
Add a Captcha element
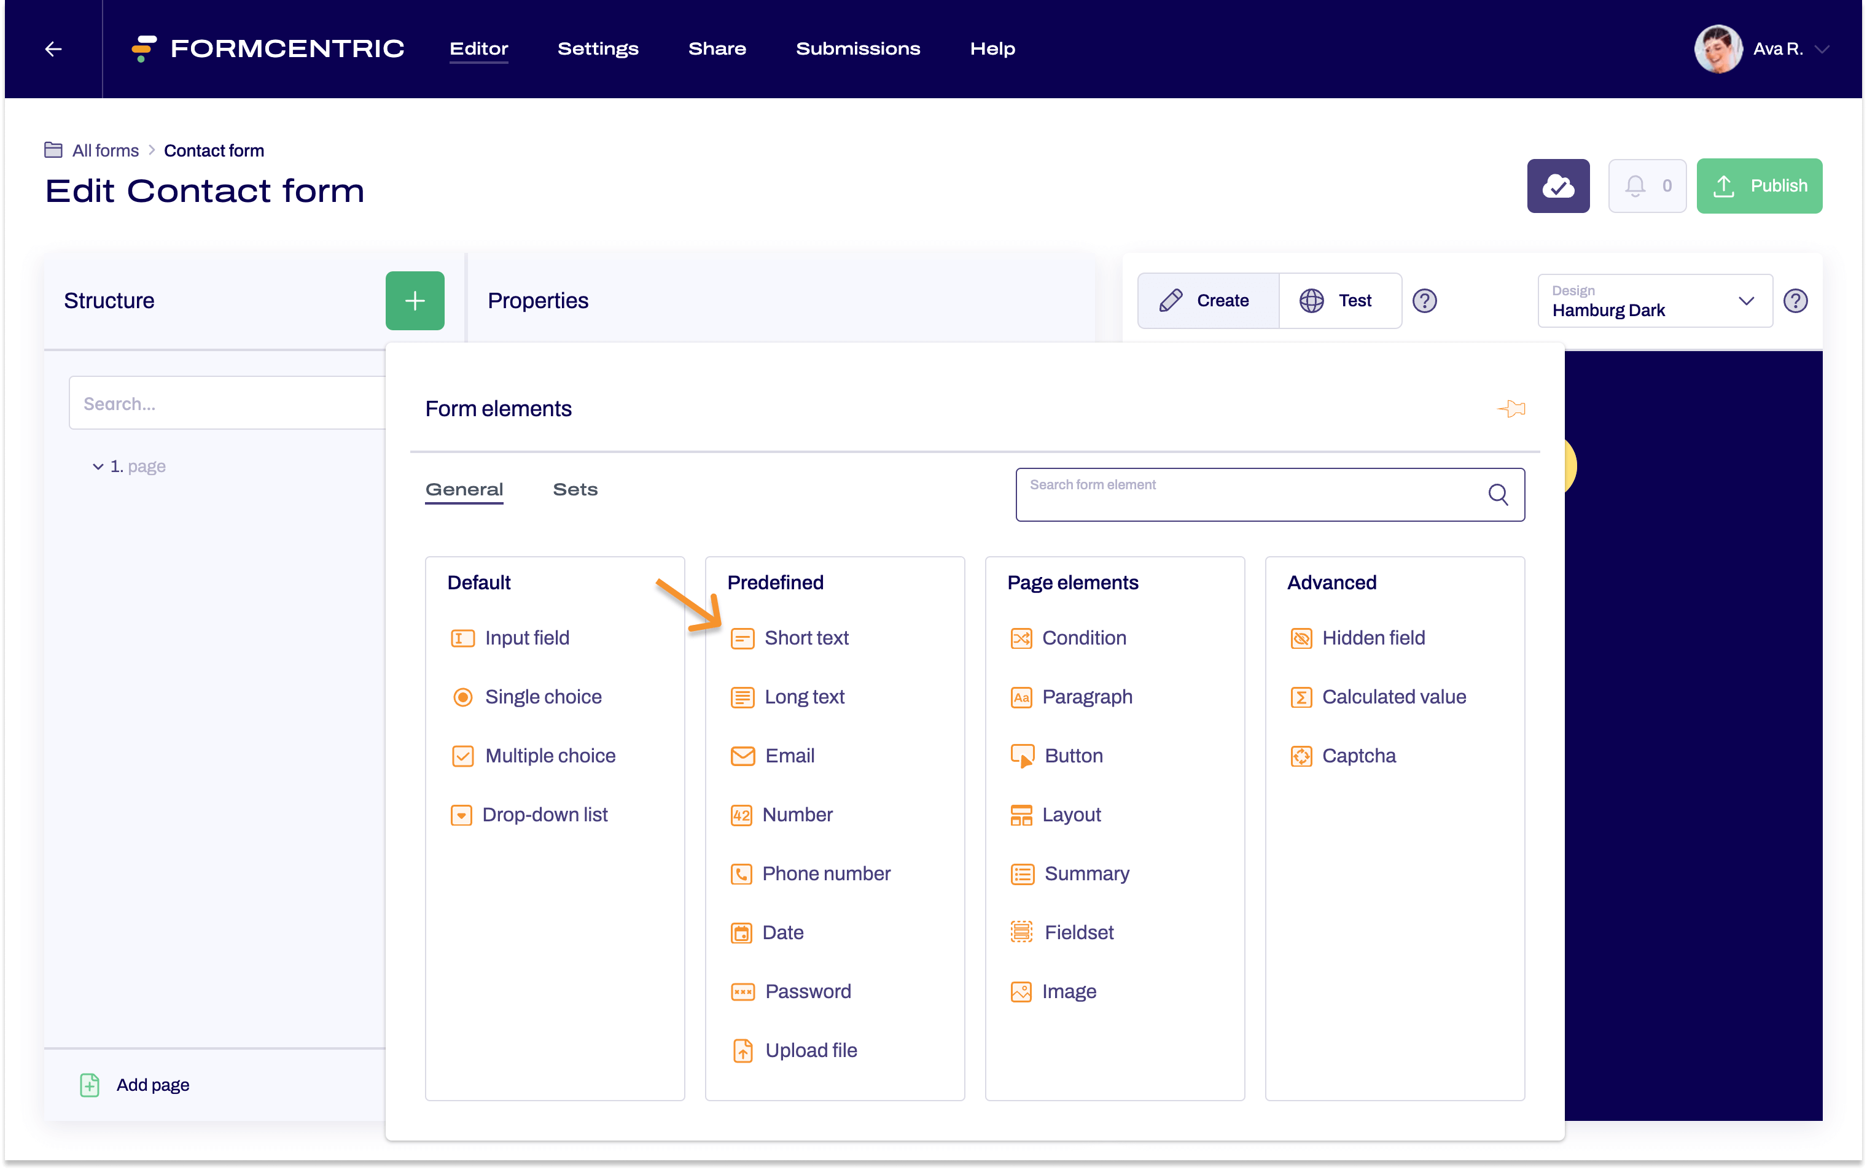pyautogui.click(x=1358, y=755)
